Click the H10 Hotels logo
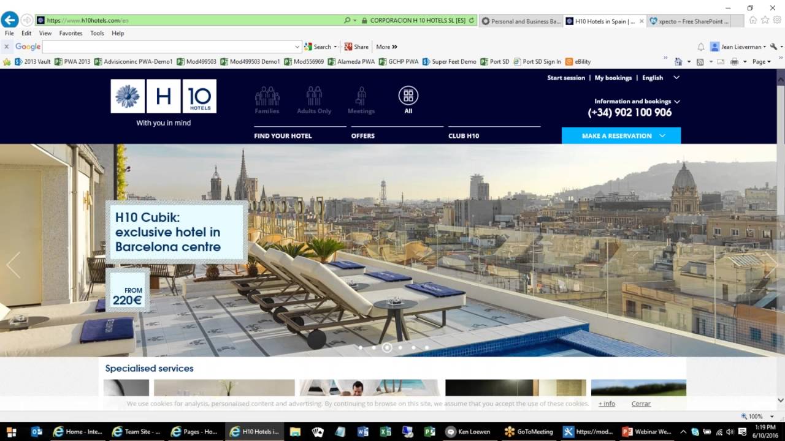Viewport: 785px width, 441px height. (164, 96)
